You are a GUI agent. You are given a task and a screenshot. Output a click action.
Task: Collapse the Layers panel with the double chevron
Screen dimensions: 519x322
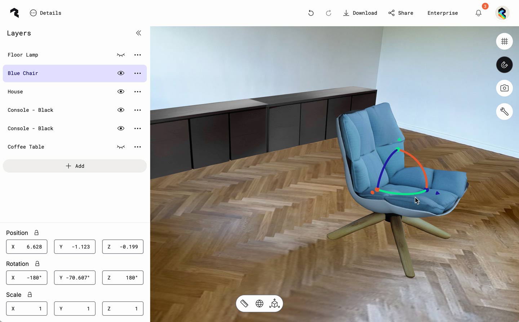(138, 33)
